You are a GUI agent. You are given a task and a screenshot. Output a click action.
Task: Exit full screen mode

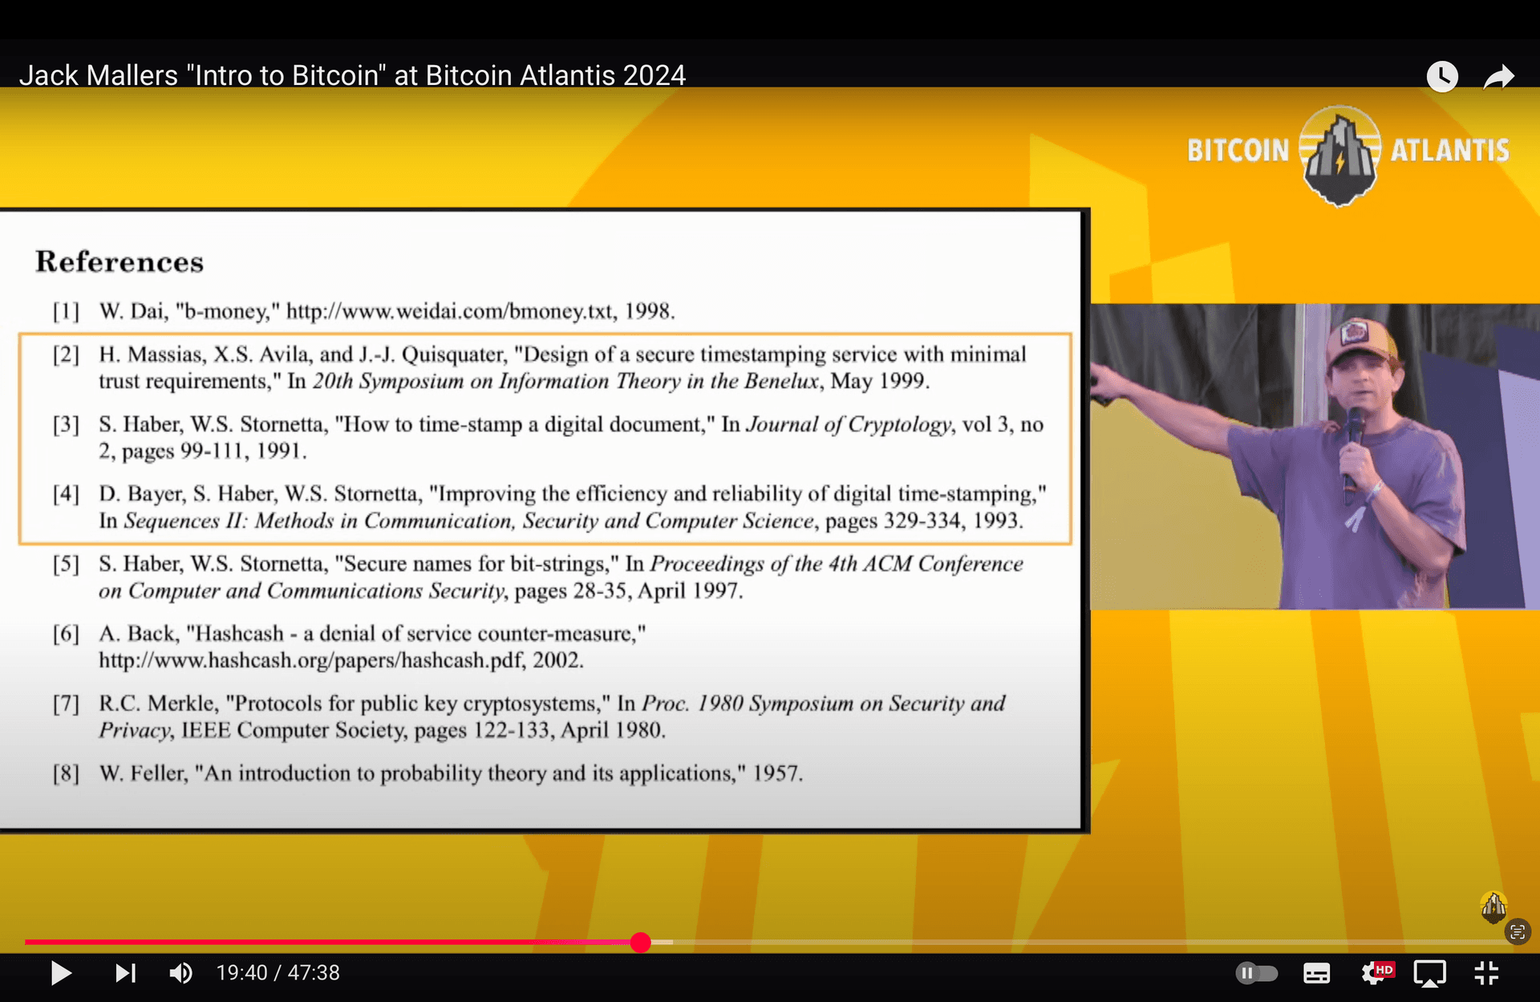pyautogui.click(x=1486, y=973)
